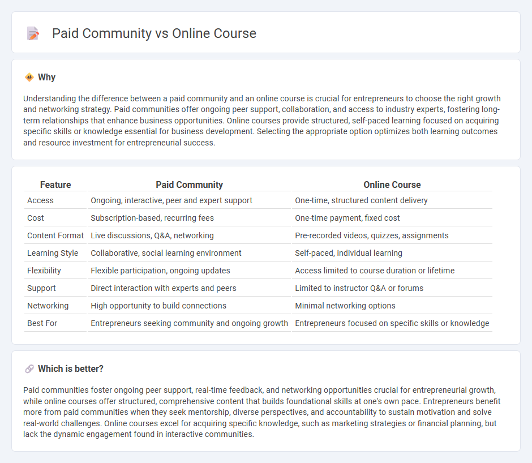Click cell Collaborative, social learning environment

click(190, 253)
